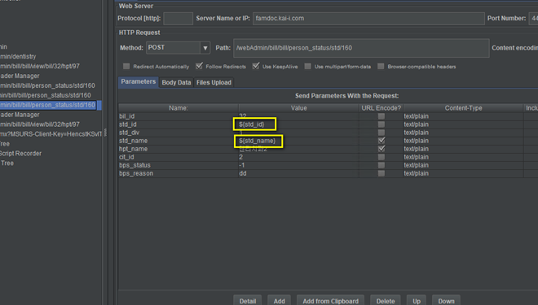The width and height of the screenshot is (538, 305).
Task: Click Add from Clipboard button
Action: pos(330,301)
